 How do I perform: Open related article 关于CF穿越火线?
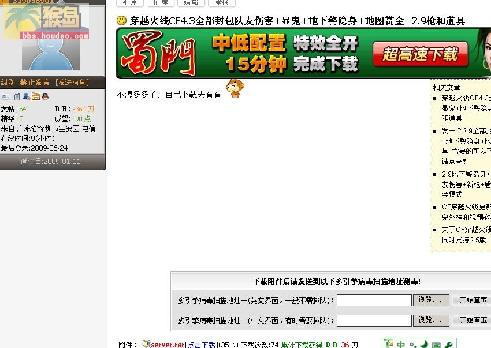(466, 235)
